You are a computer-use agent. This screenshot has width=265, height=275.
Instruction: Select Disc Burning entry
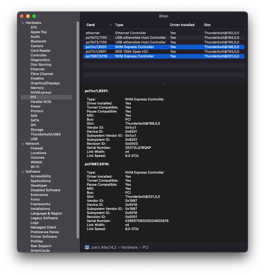(41, 64)
